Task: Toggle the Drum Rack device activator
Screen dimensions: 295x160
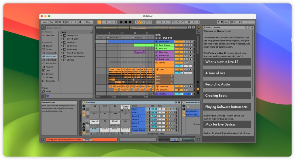Action: click(x=84, y=102)
